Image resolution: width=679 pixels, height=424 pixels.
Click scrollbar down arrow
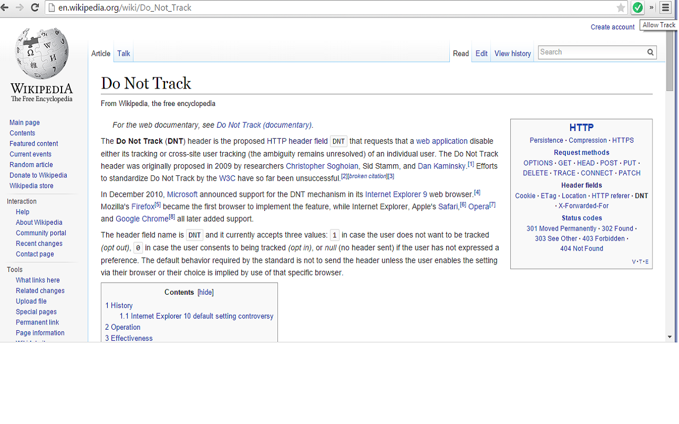(669, 337)
